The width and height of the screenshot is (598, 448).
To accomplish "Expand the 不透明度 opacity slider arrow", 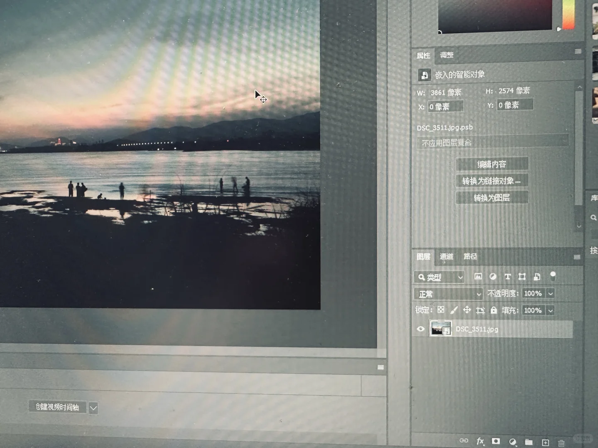I will 551,294.
